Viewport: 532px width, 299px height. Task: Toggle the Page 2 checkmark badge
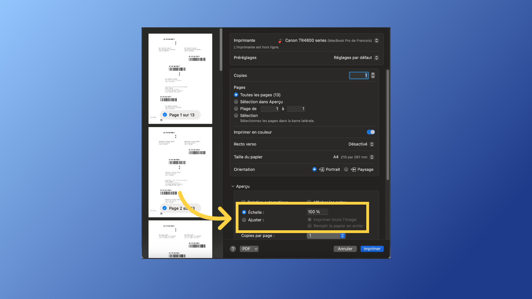(165, 208)
